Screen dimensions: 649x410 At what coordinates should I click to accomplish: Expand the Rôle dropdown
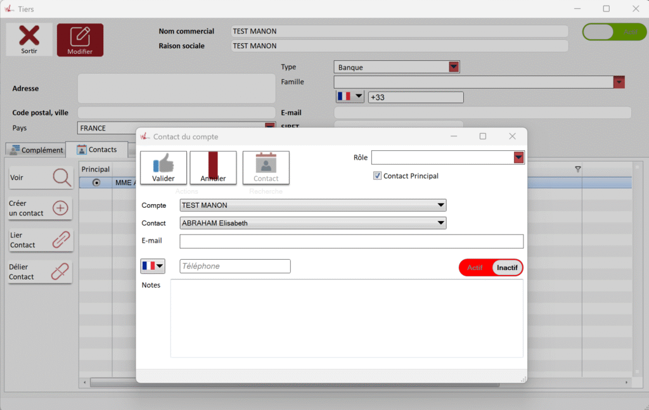click(519, 158)
